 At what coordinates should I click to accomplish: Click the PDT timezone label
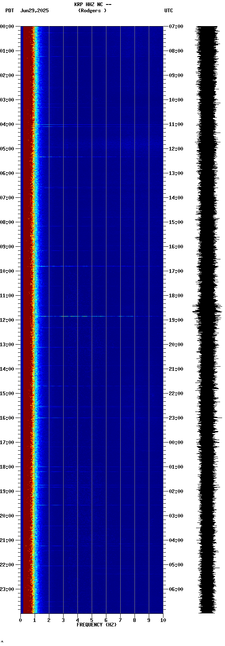coord(9,11)
